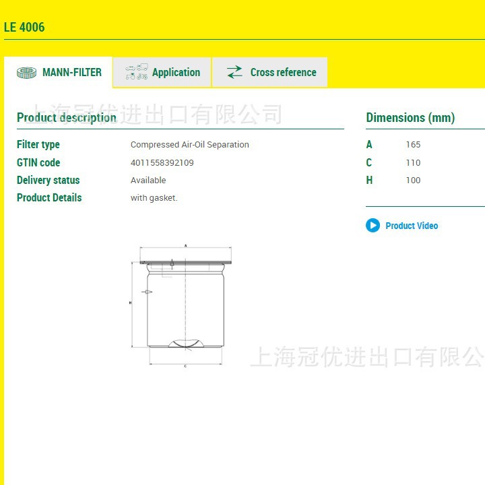Click the Product description heading
This screenshot has width=485, height=485.
(x=67, y=117)
